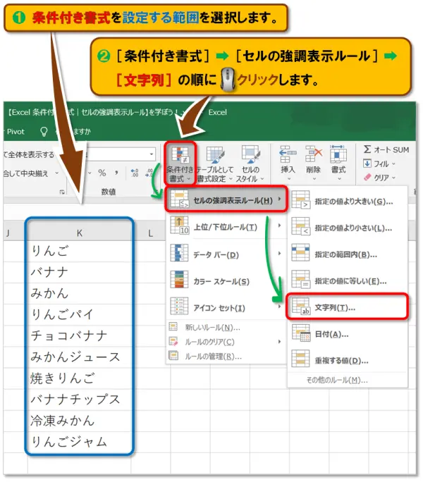
Task: Click the 削除 cells icon
Action: [x=314, y=154]
